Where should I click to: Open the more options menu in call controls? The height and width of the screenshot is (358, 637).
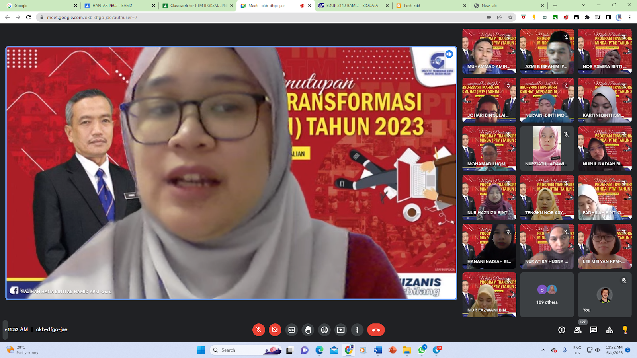pos(357,330)
